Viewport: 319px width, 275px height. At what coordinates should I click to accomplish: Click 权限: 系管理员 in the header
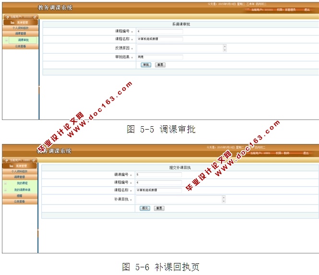click(286, 10)
